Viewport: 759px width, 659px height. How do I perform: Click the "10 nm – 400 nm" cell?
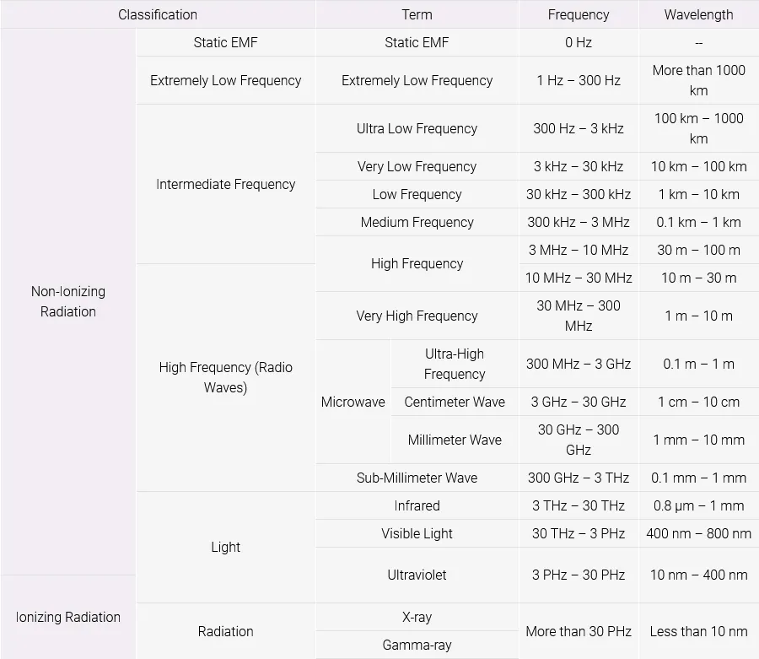coord(698,575)
